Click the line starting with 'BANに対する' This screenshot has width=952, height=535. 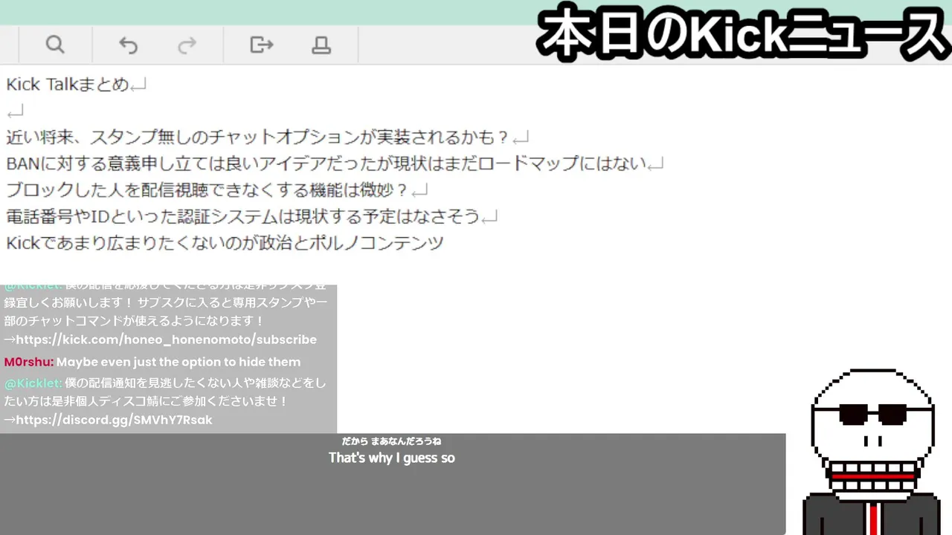point(327,163)
